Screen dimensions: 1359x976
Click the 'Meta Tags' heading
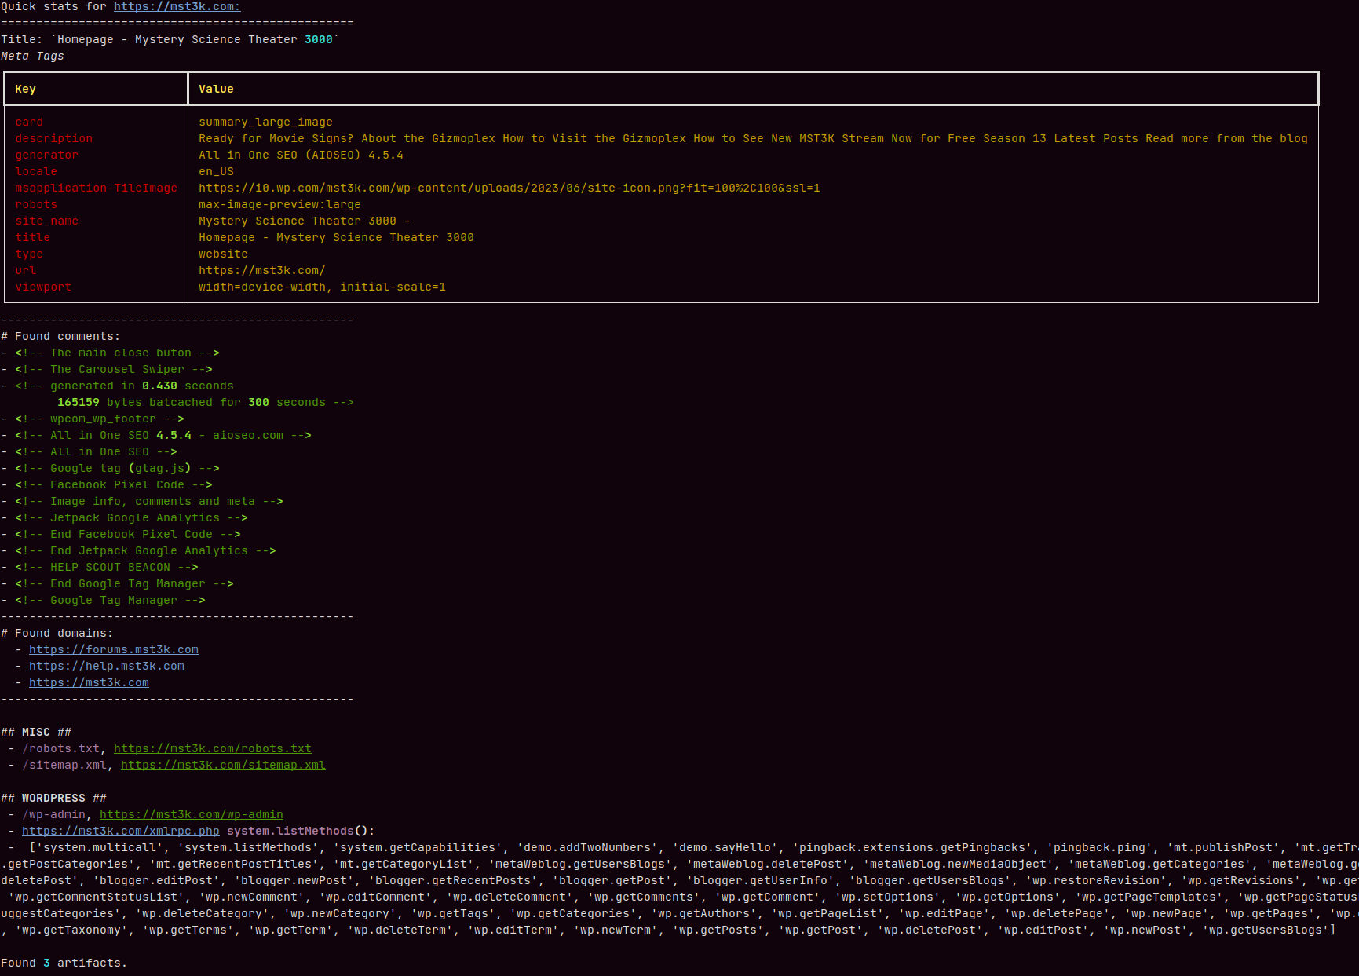point(32,56)
